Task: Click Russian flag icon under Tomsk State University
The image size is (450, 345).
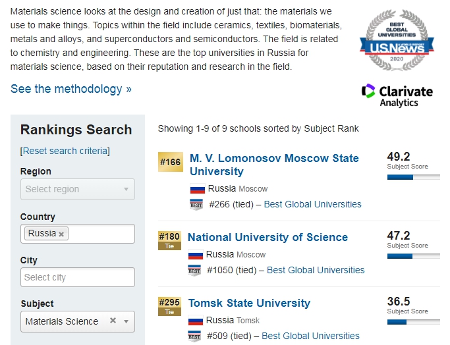Action: [x=195, y=321]
